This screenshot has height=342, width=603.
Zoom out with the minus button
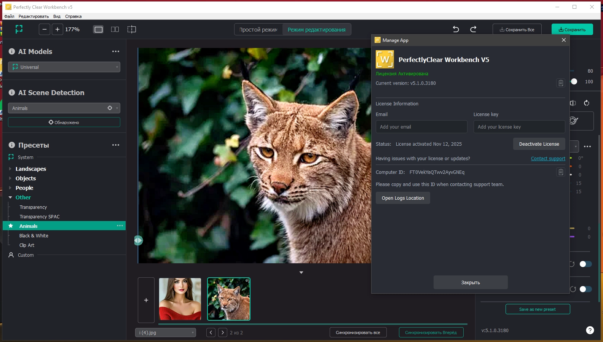tap(45, 29)
